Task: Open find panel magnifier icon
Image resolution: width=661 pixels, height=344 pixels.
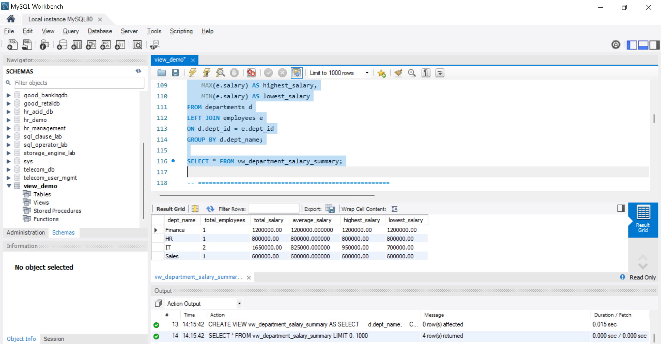Action: click(x=412, y=73)
